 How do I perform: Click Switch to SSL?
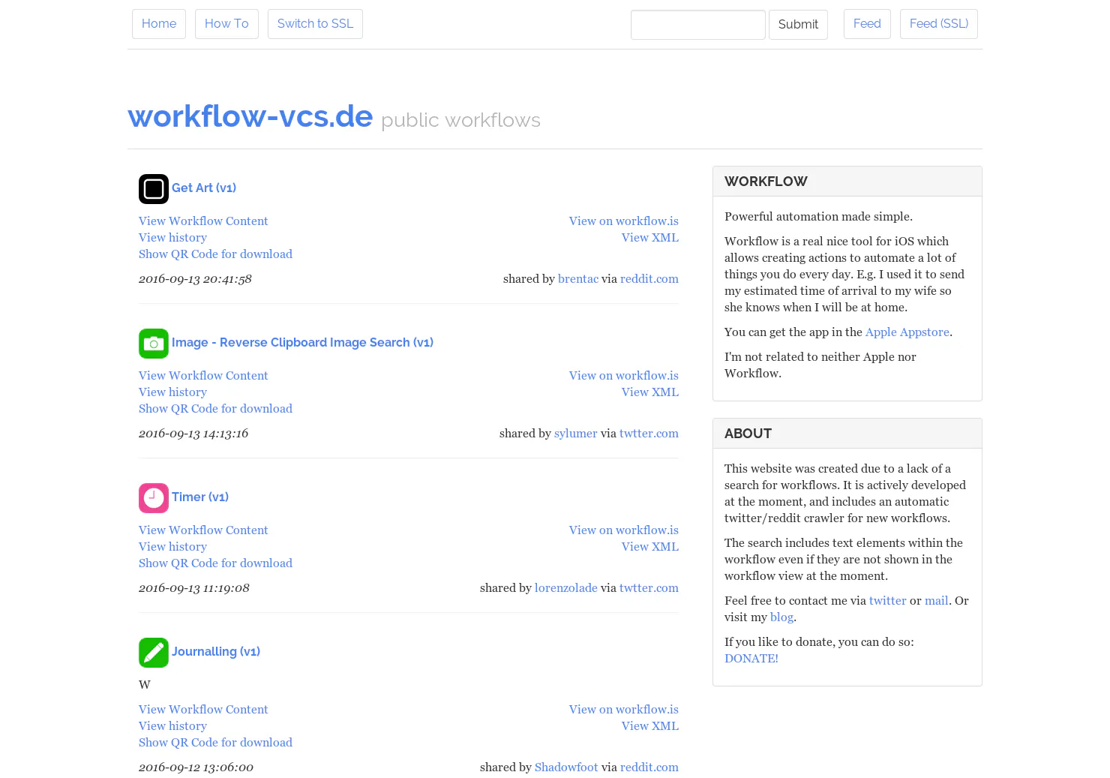(x=315, y=24)
